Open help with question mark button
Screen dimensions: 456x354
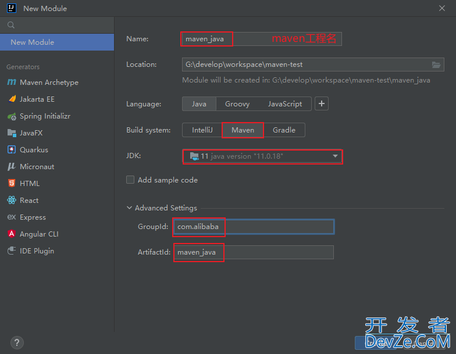[17, 343]
